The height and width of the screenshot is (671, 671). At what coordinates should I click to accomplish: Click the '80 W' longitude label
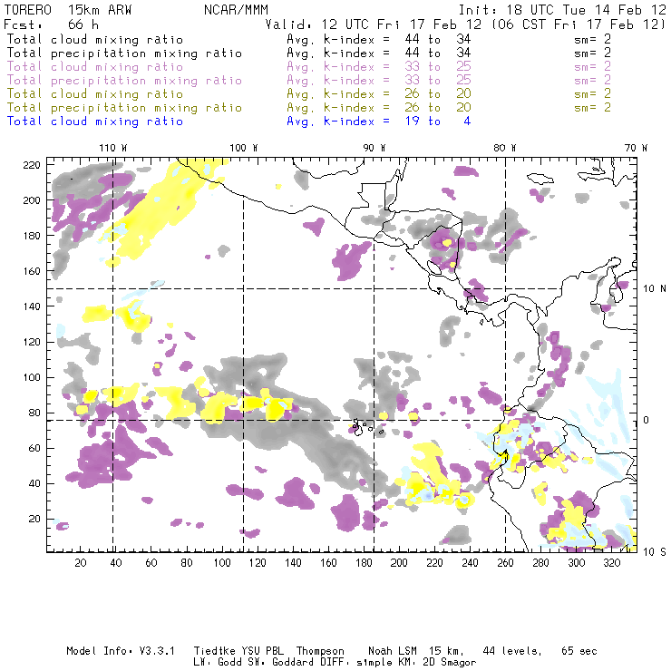(505, 148)
